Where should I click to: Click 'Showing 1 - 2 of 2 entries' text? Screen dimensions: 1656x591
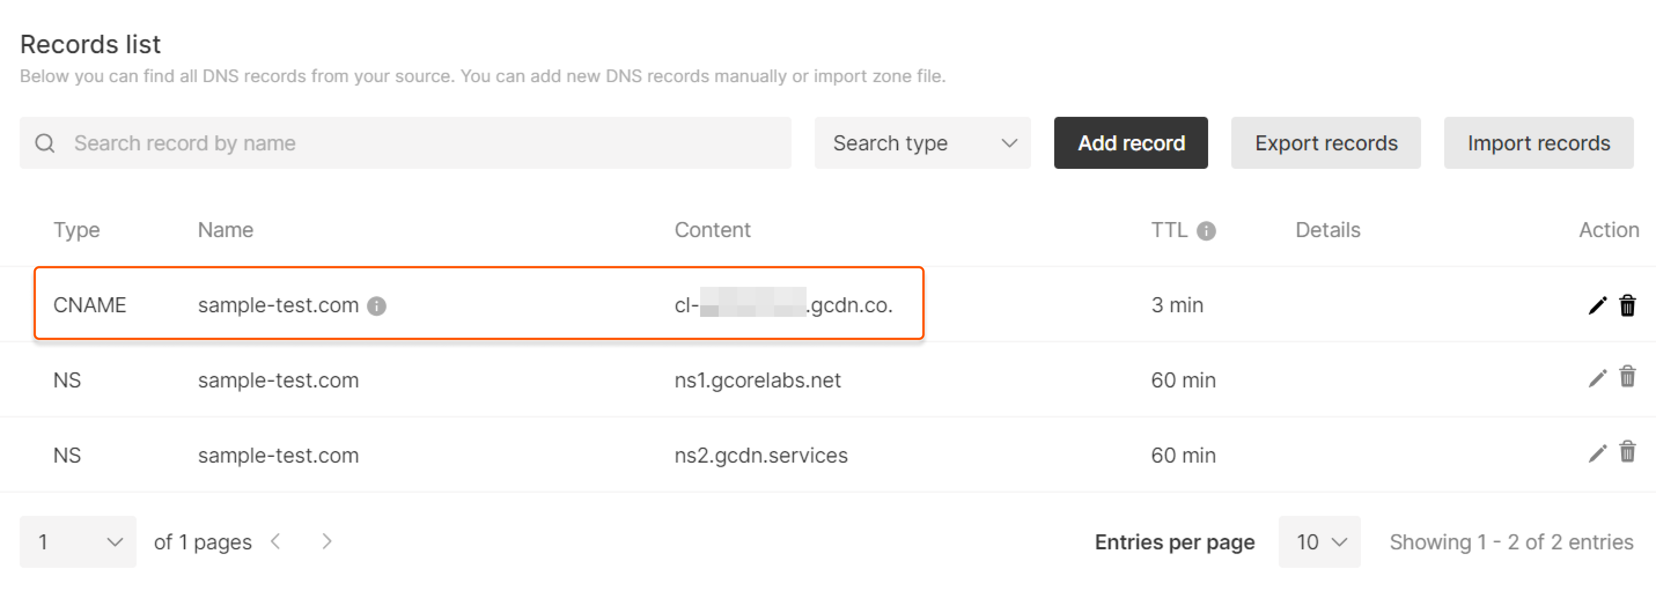[1511, 542]
